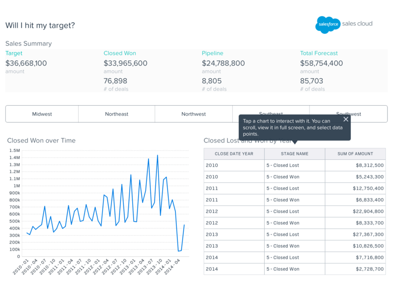Click the $6,833,400 amount cell
This screenshot has height=295, width=393.
click(x=355, y=200)
